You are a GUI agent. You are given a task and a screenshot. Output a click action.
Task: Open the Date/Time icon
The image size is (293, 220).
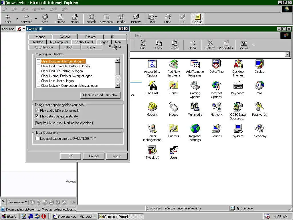point(216,66)
